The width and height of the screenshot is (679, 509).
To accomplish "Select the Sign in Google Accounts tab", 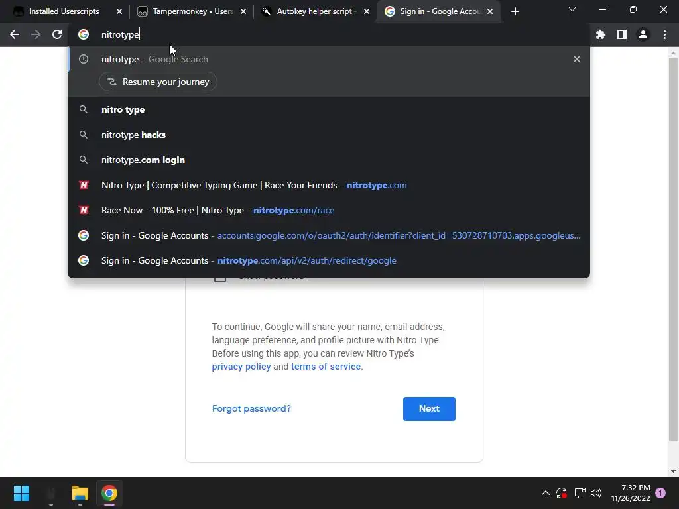I will (x=438, y=12).
